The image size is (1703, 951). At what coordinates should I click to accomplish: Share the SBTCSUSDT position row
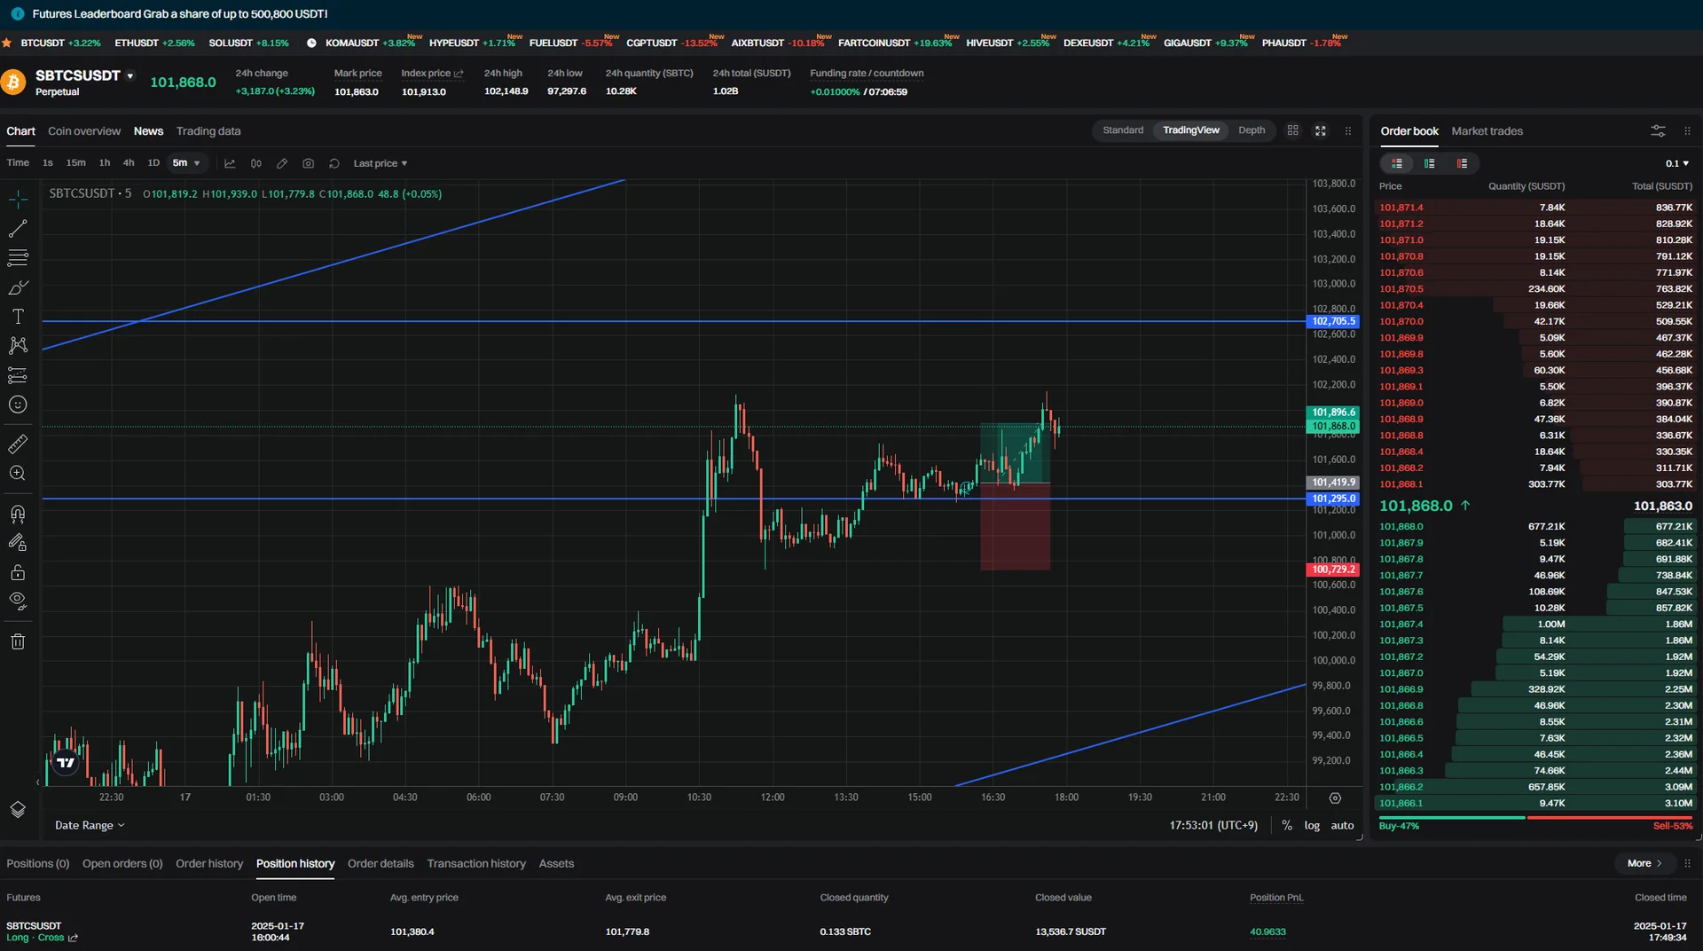73,938
